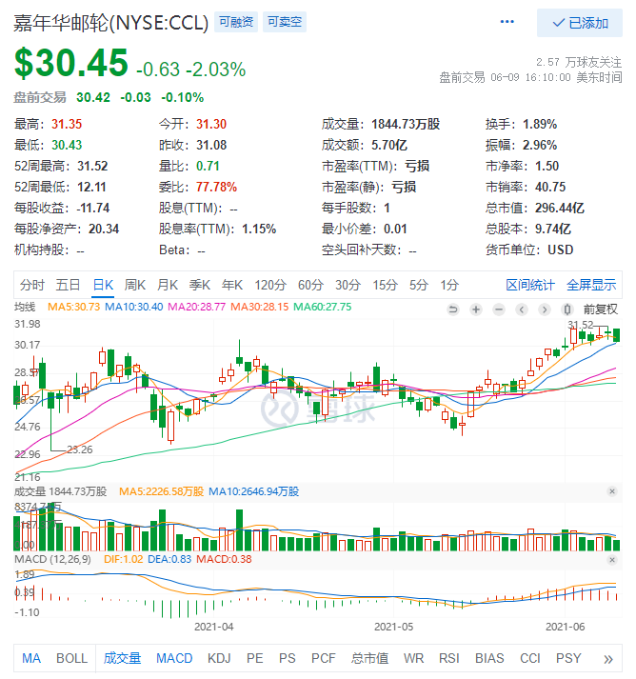Click the 委比 77.78% value
Screen dimensions: 636x679
(x=216, y=187)
